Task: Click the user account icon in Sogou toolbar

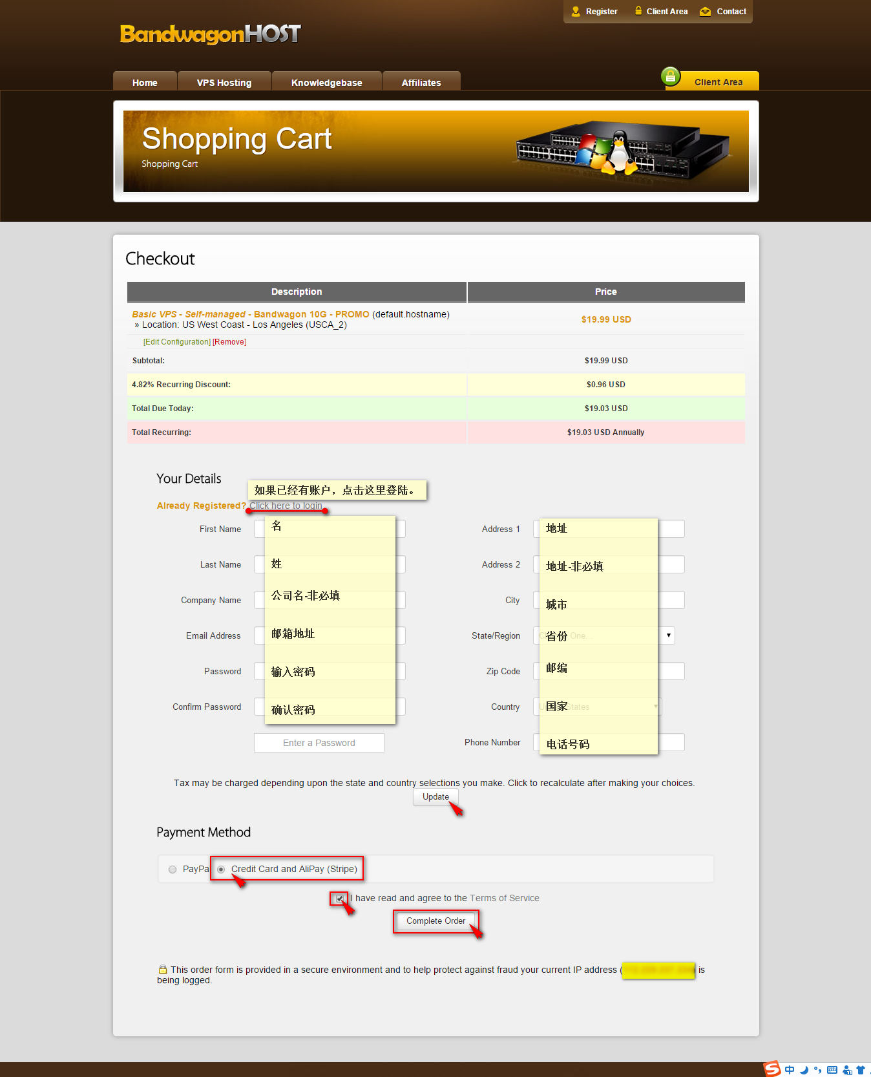Action: (847, 1070)
